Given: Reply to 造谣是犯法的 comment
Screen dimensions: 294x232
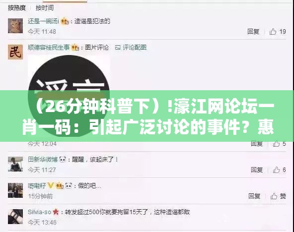Looking at the screenshot, I should 253,32.
